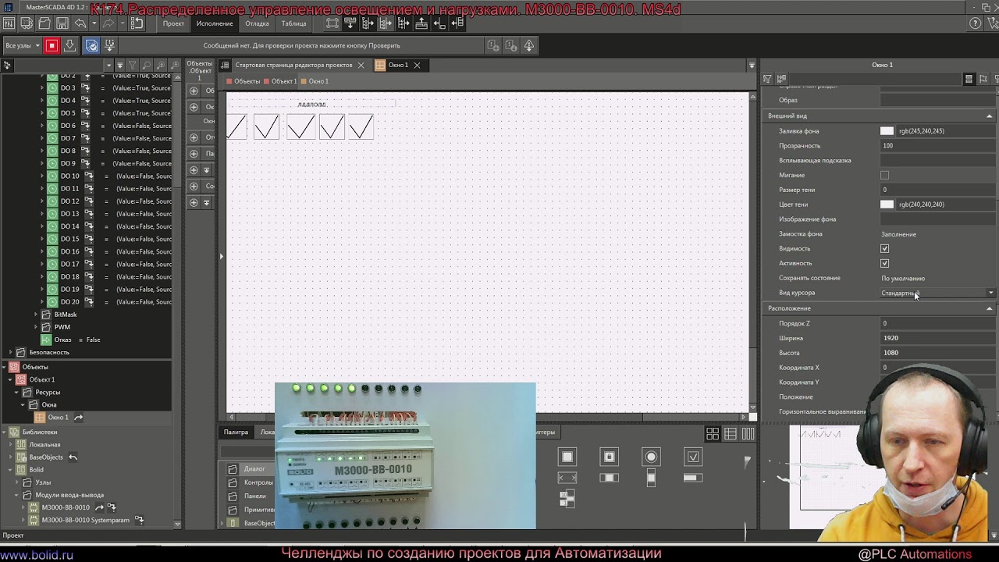The height and width of the screenshot is (562, 999).
Task: Collapse the Библиотеки tree node
Action: [4, 432]
